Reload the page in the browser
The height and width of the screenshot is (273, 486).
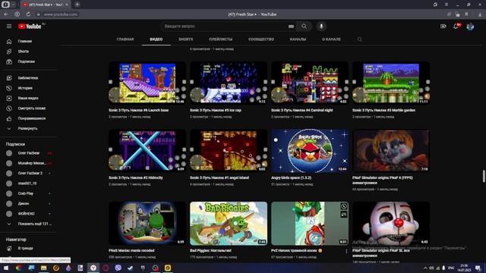pyautogui.click(x=28, y=14)
